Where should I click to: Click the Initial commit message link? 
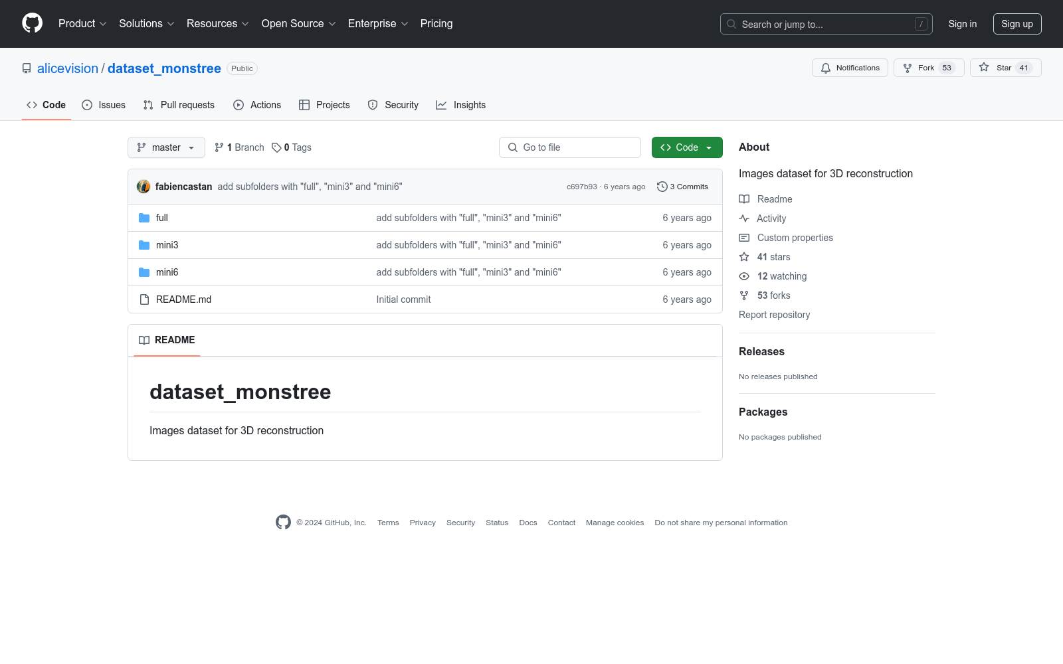click(403, 299)
